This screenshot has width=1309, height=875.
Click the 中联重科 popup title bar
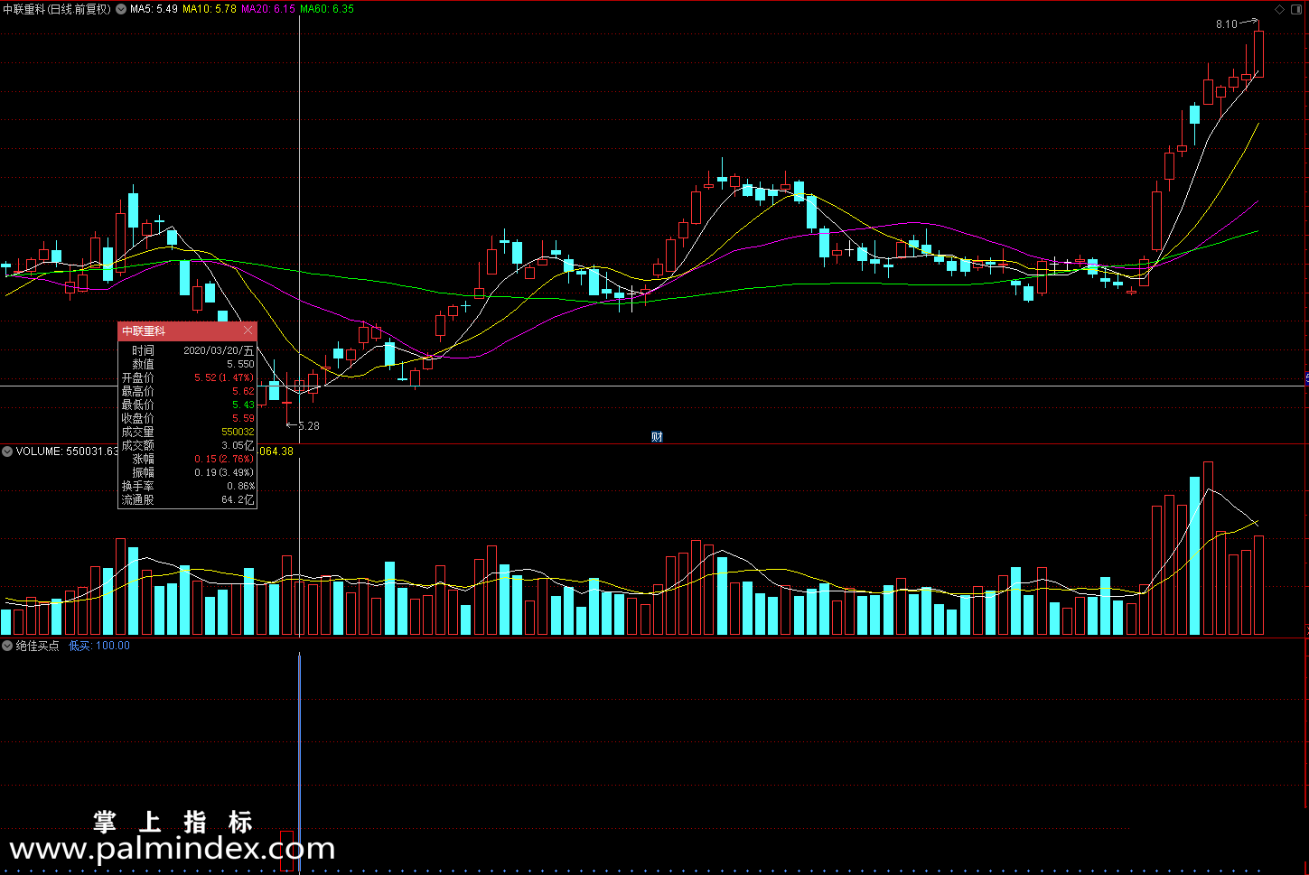coord(187,331)
